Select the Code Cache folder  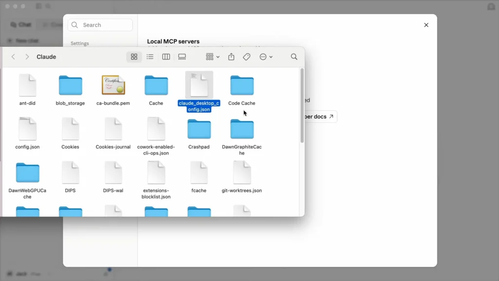pos(242,91)
